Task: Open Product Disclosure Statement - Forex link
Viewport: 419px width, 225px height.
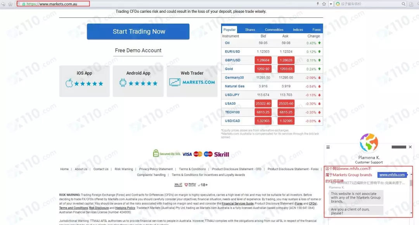Action: click(293, 169)
